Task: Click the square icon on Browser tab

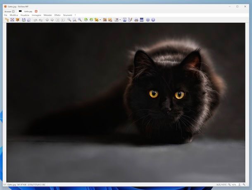Action: click(x=13, y=12)
